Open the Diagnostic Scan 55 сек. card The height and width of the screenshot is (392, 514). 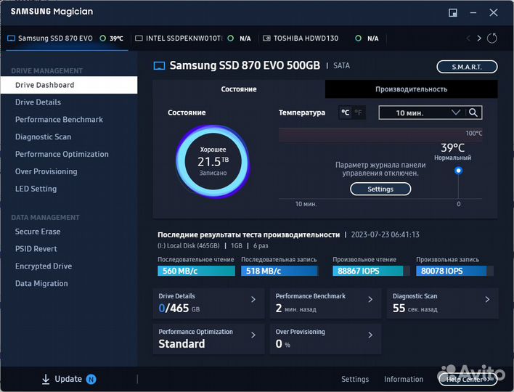coord(443,303)
